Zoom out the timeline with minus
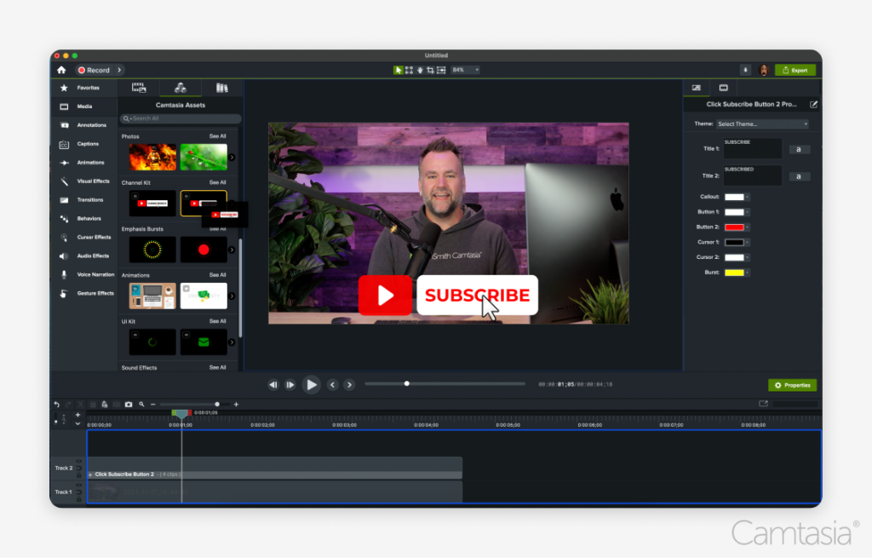 153,405
